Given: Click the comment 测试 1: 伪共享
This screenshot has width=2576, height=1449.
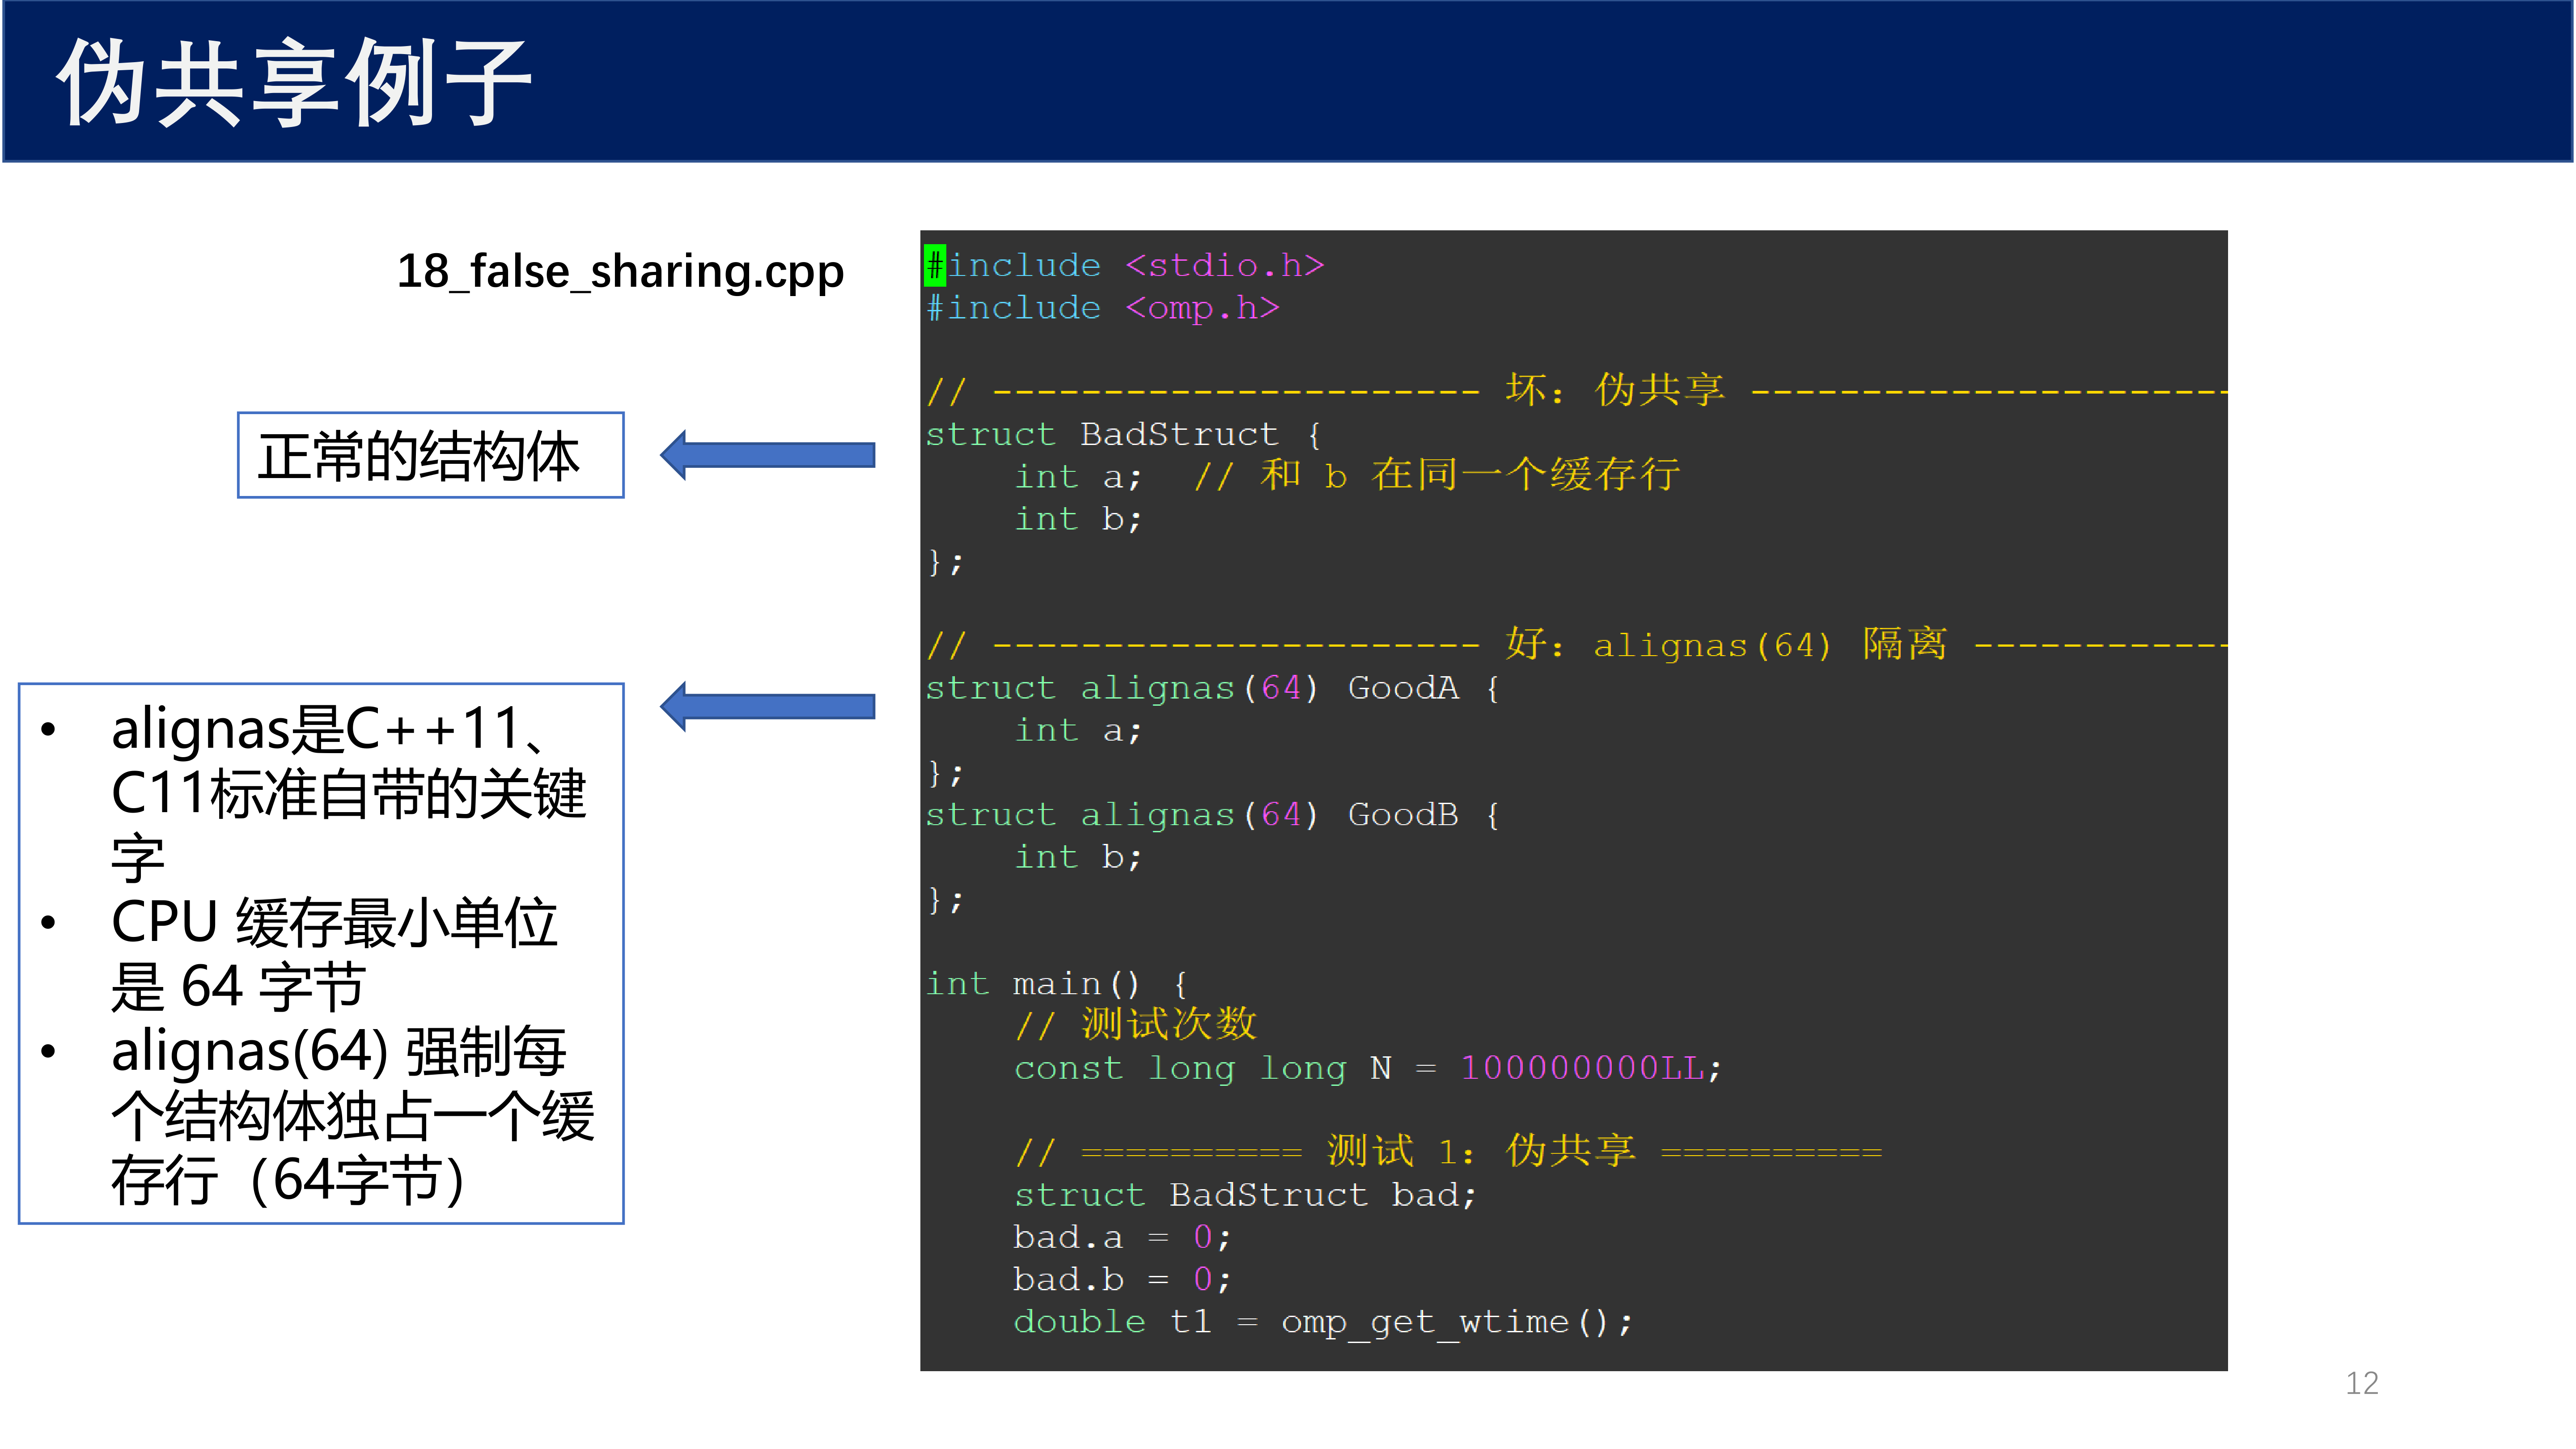Looking at the screenshot, I should click(x=1448, y=1152).
